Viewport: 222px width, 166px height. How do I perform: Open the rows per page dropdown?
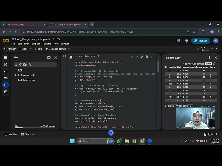pyautogui.click(x=174, y=106)
